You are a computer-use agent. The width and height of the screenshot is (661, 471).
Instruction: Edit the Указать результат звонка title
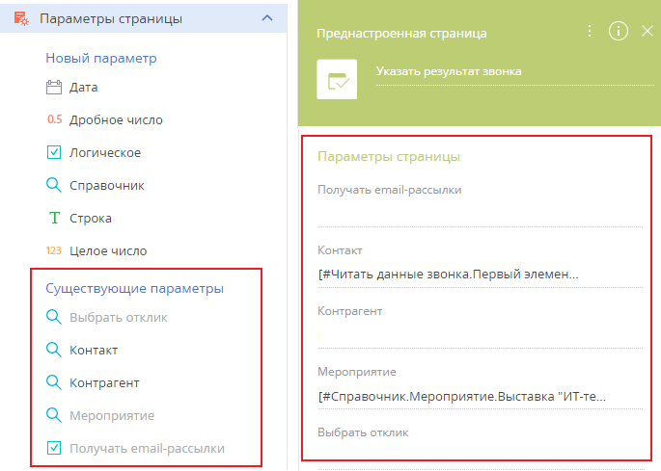514,72
